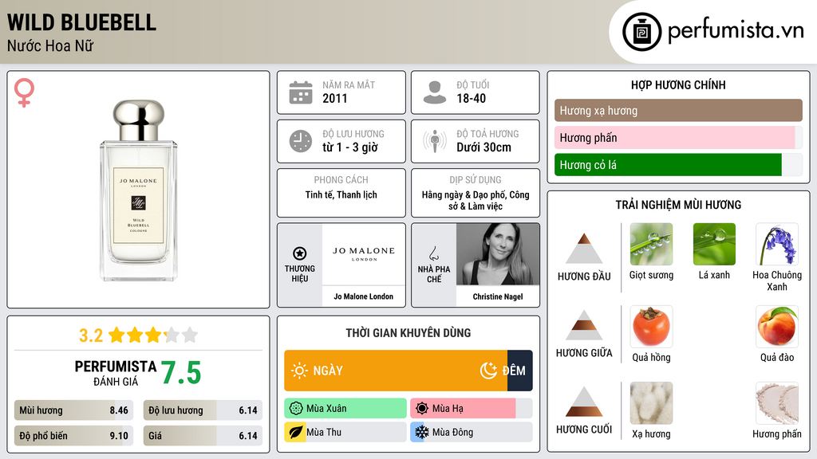
Task: Click the Hương giữa pyramid icon
Action: click(x=584, y=325)
